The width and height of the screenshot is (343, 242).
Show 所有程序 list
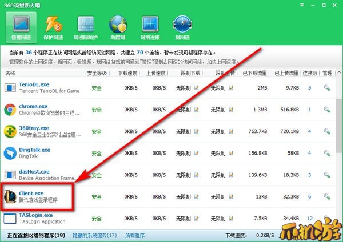pos(135,236)
